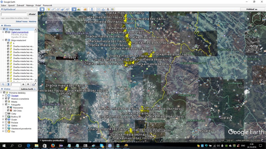Uncheck the Panoramio layer
Screen dimensions: 266x149
8,107
